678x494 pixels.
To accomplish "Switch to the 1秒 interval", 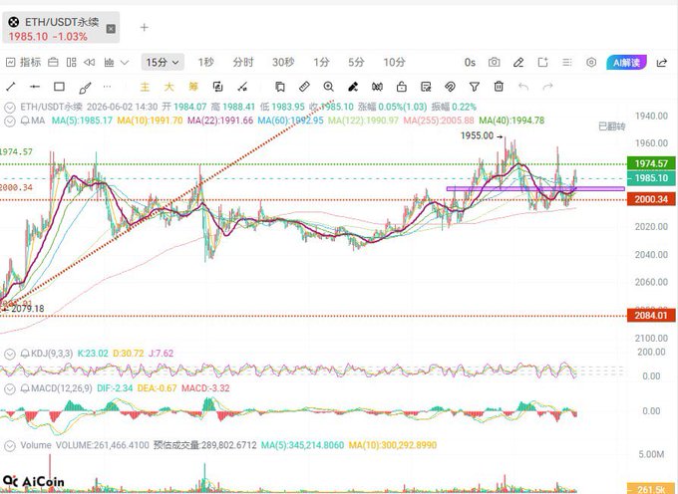I will pyautogui.click(x=205, y=62).
